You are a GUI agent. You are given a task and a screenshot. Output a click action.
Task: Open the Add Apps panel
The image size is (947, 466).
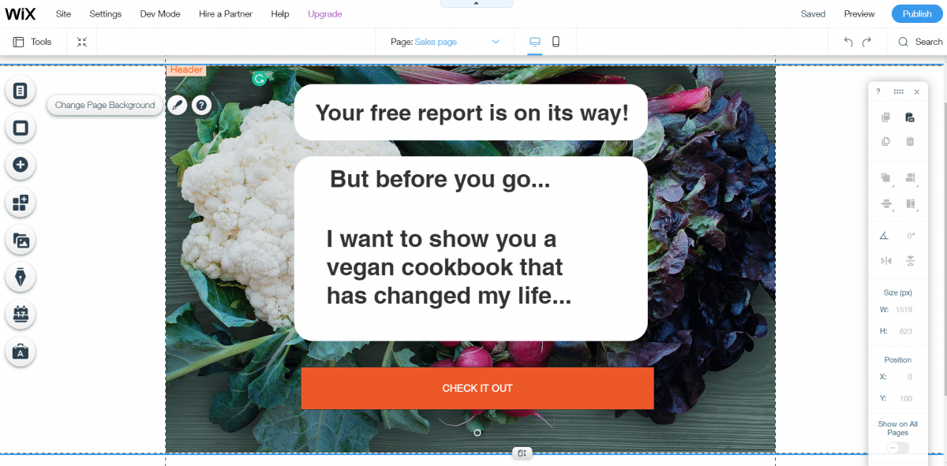(20, 203)
